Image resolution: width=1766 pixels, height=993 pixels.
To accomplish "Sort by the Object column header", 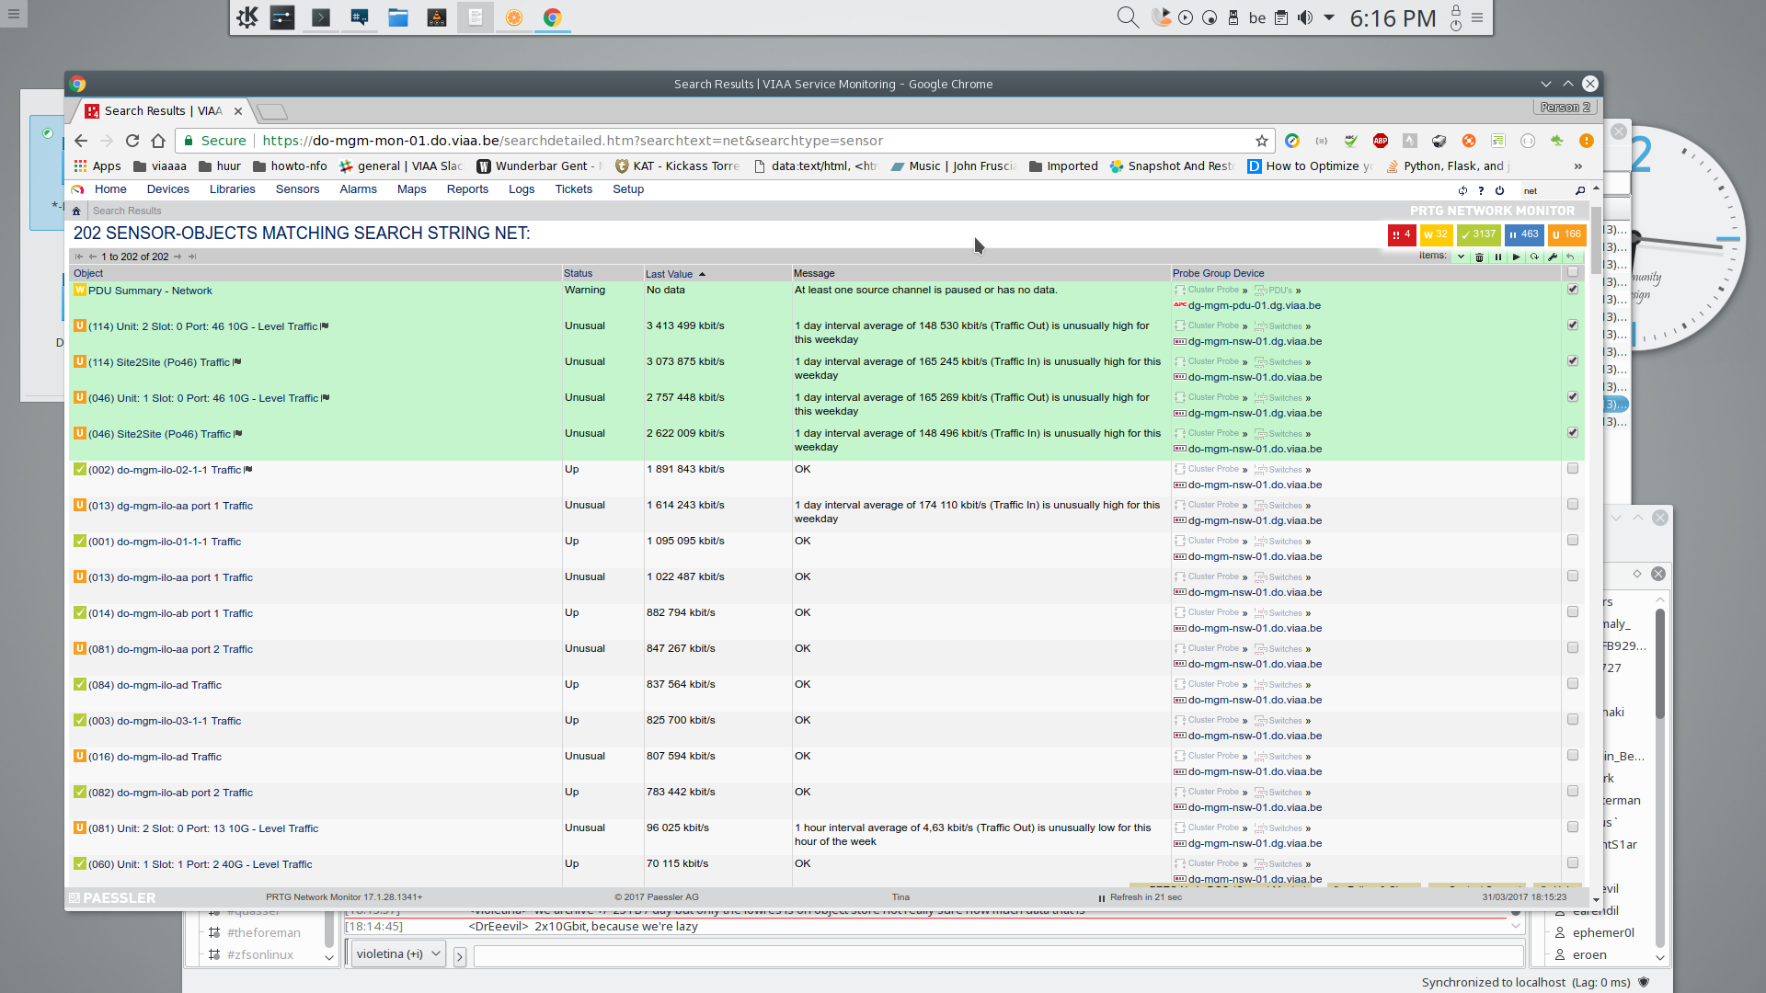I will click(x=88, y=273).
